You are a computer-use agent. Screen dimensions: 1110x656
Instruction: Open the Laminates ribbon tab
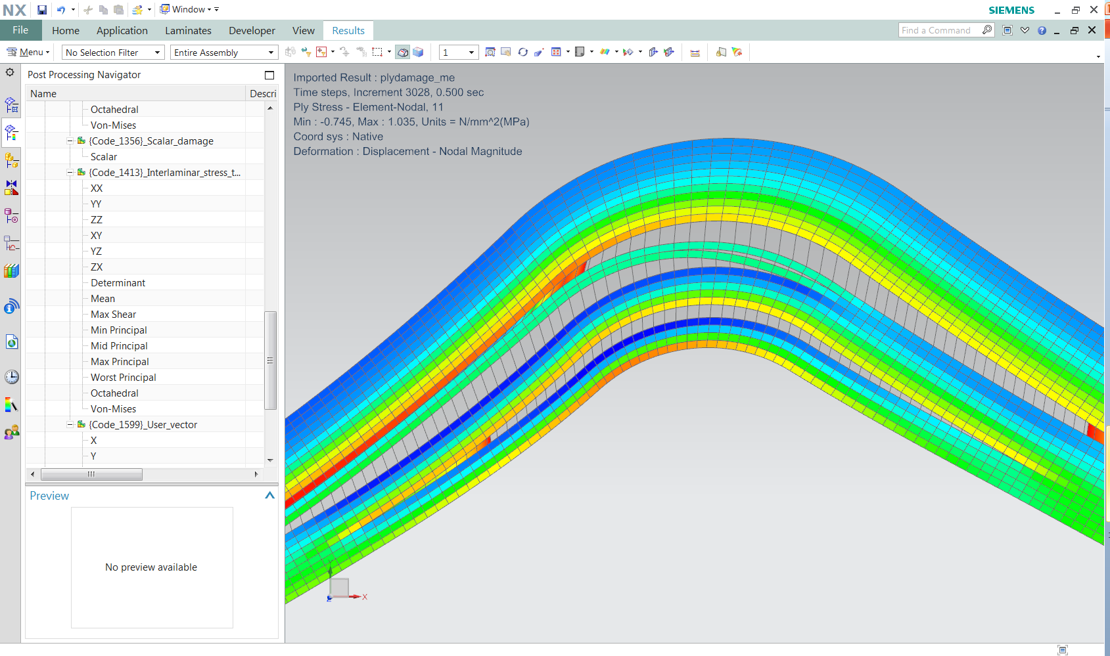pos(188,30)
